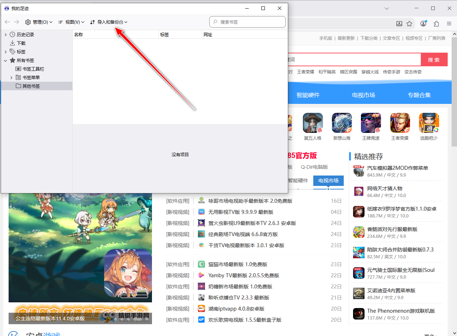Viewport: 457px width, 336px height.
Task: Click the 第五人格 game icon
Action: 313,123
